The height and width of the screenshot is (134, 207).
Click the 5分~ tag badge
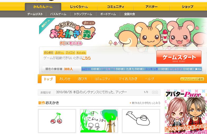59,52
